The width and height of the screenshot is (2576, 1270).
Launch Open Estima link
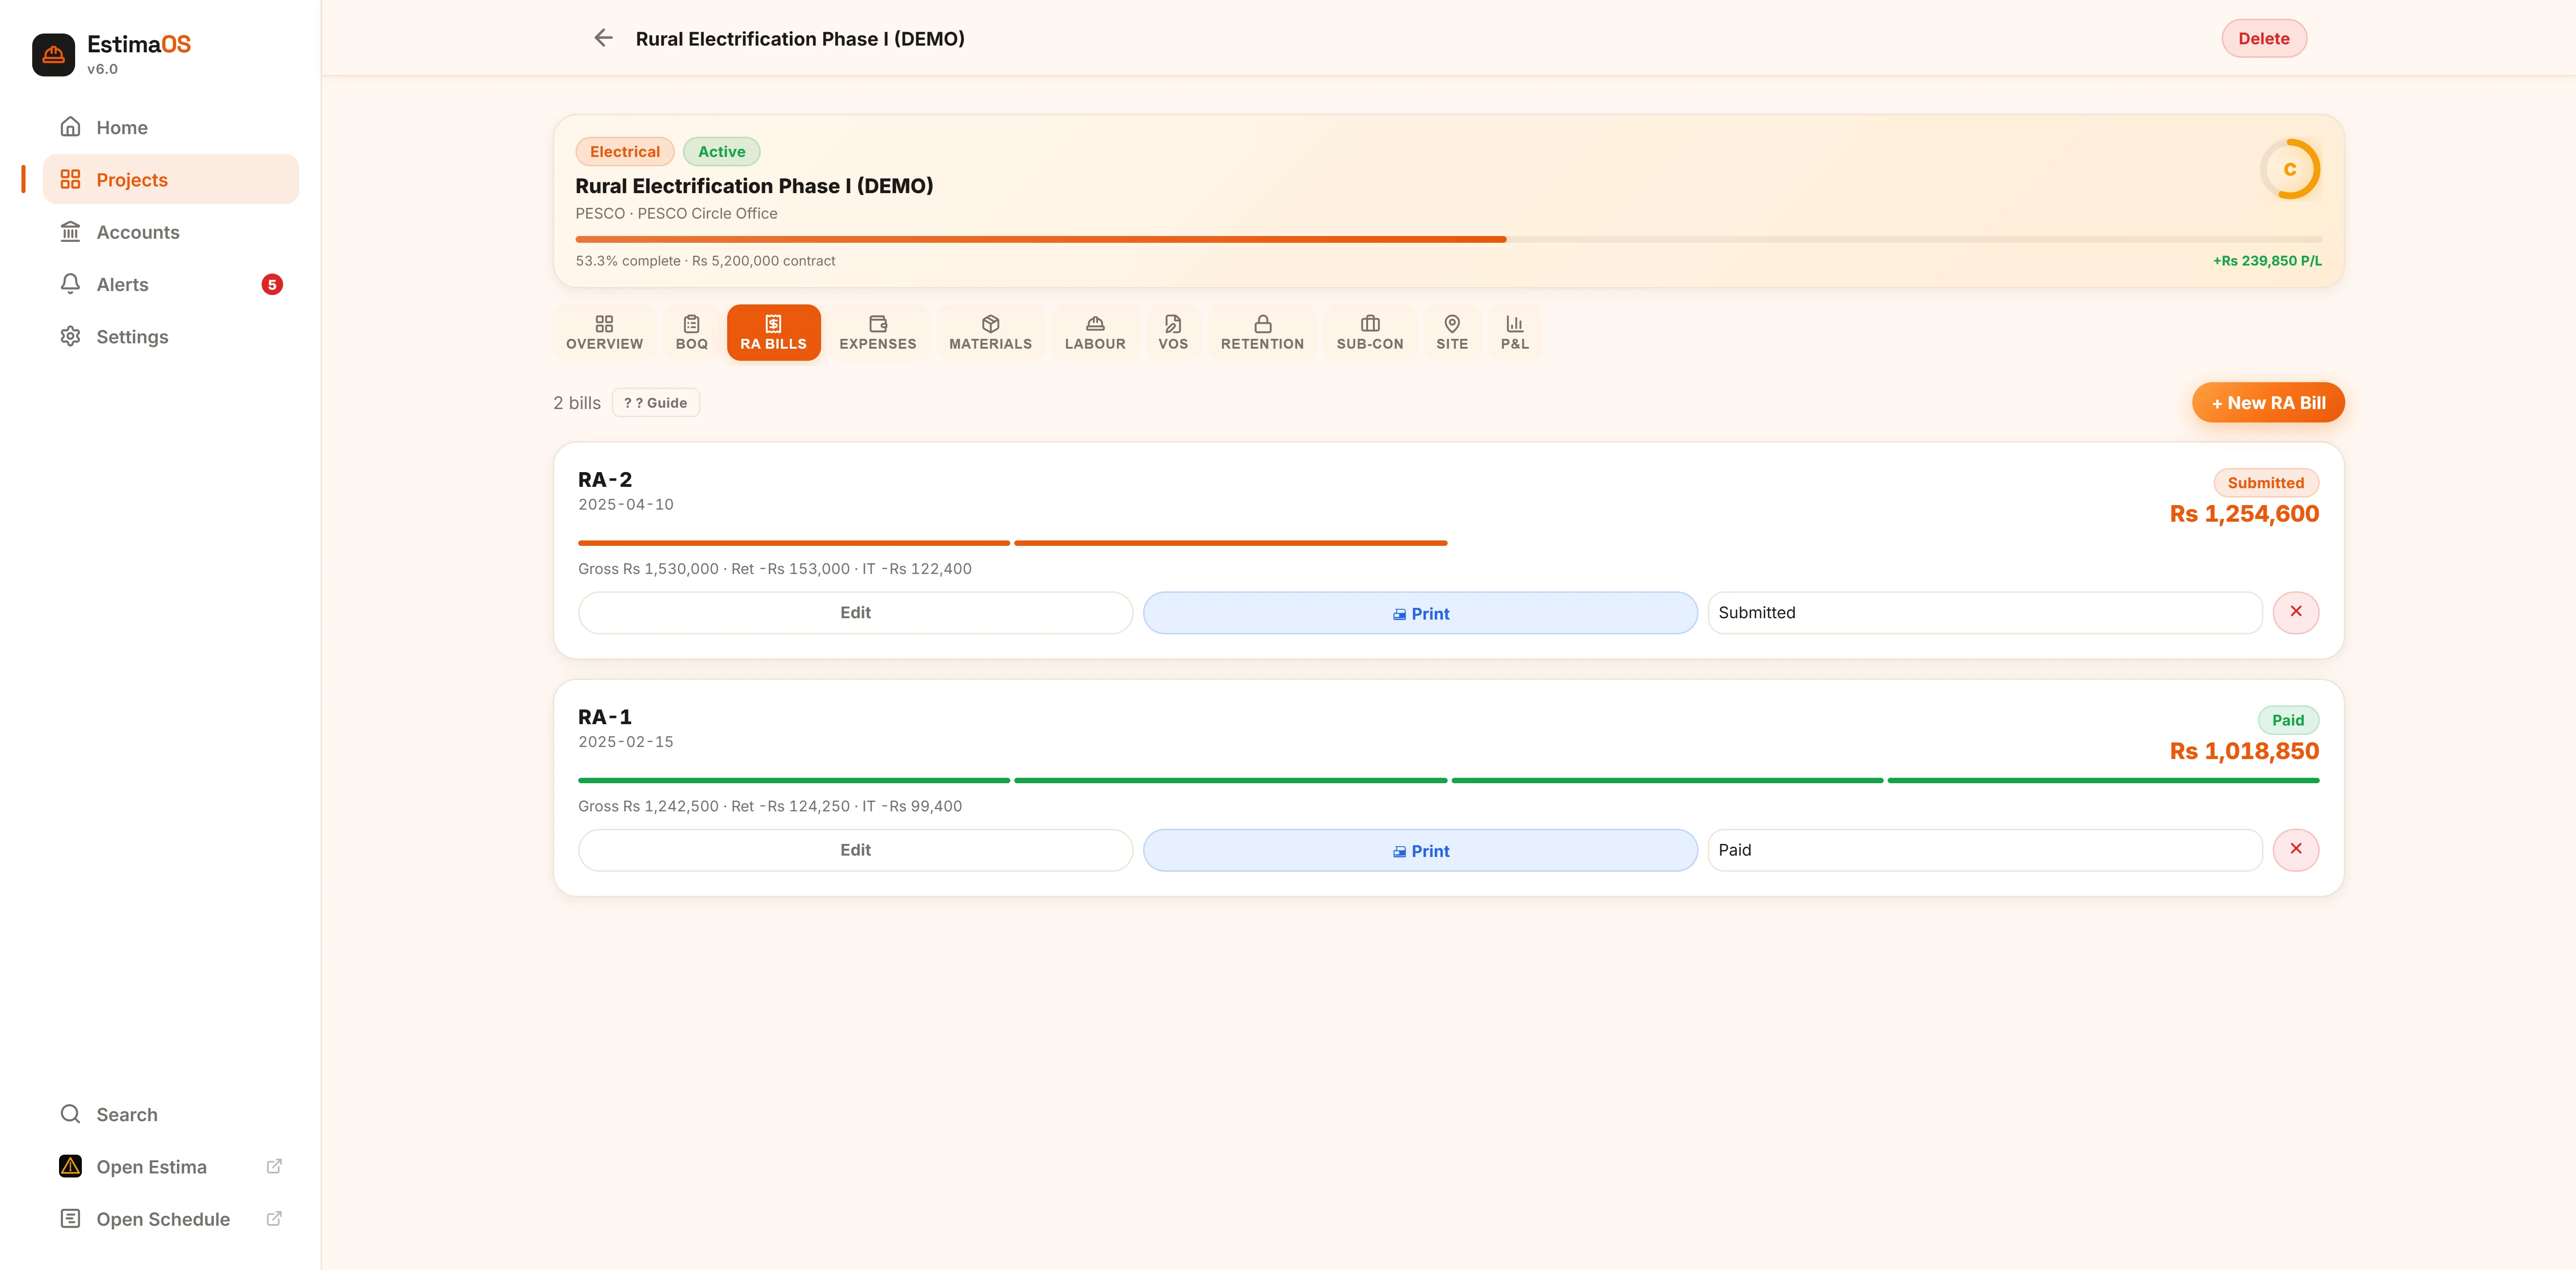click(171, 1166)
